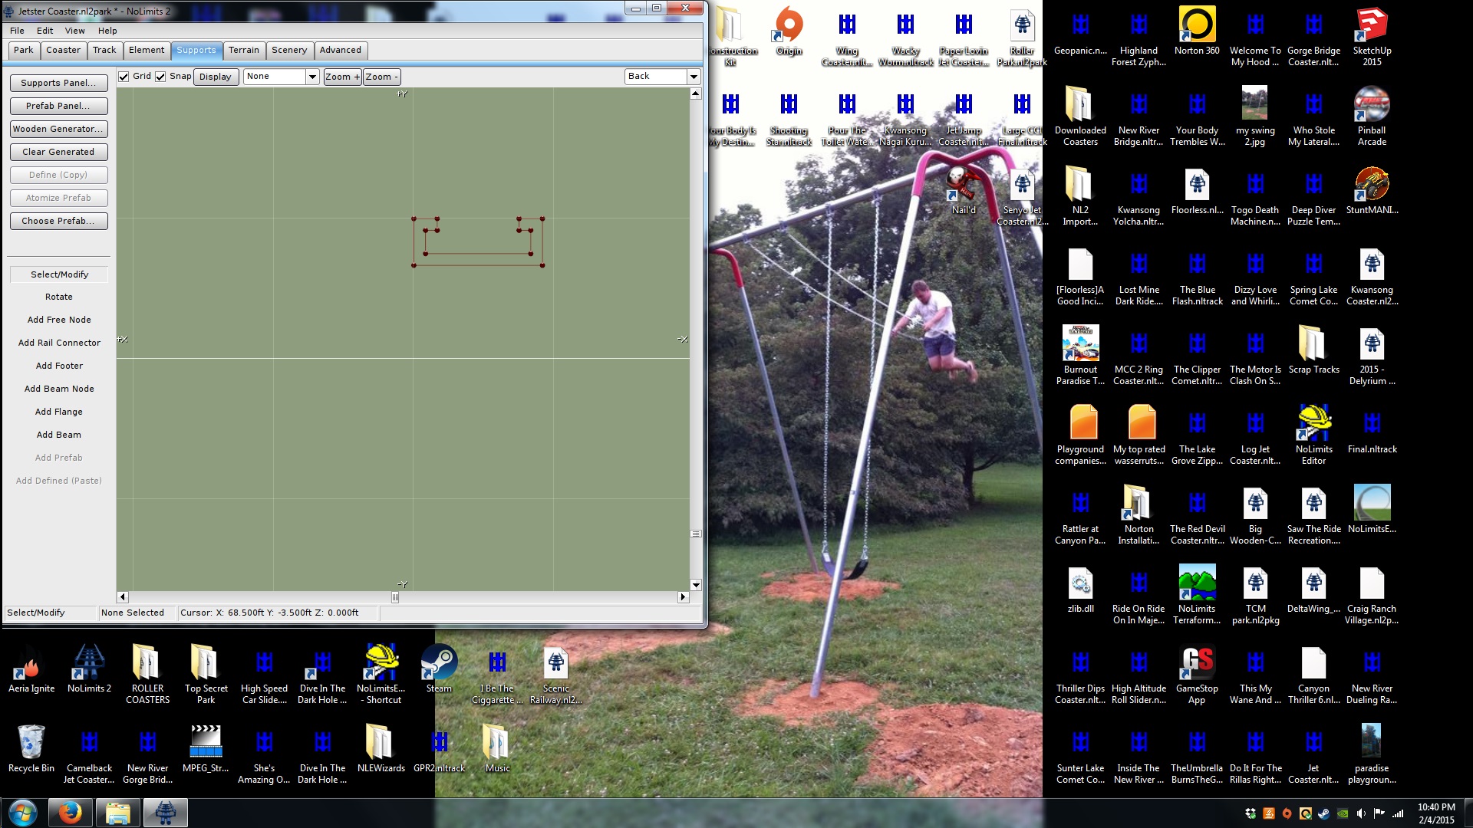Image resolution: width=1473 pixels, height=828 pixels.
Task: Toggle the Grid checkbox
Action: [124, 77]
